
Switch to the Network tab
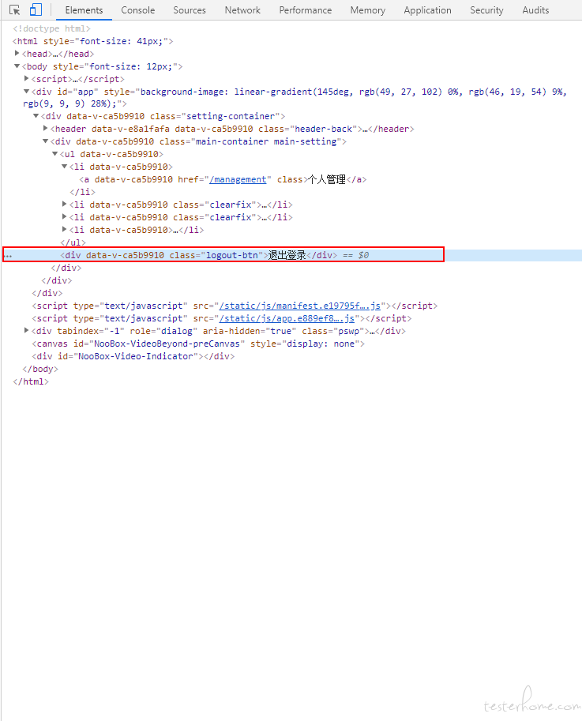tap(242, 10)
